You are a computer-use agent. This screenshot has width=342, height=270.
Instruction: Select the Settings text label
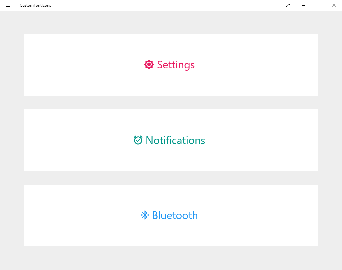pyautogui.click(x=176, y=65)
